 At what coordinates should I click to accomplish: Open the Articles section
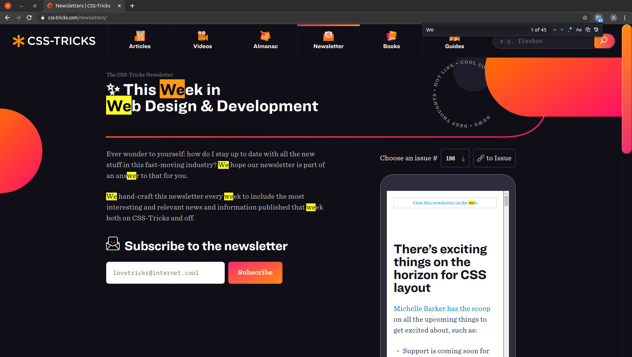pyautogui.click(x=140, y=41)
